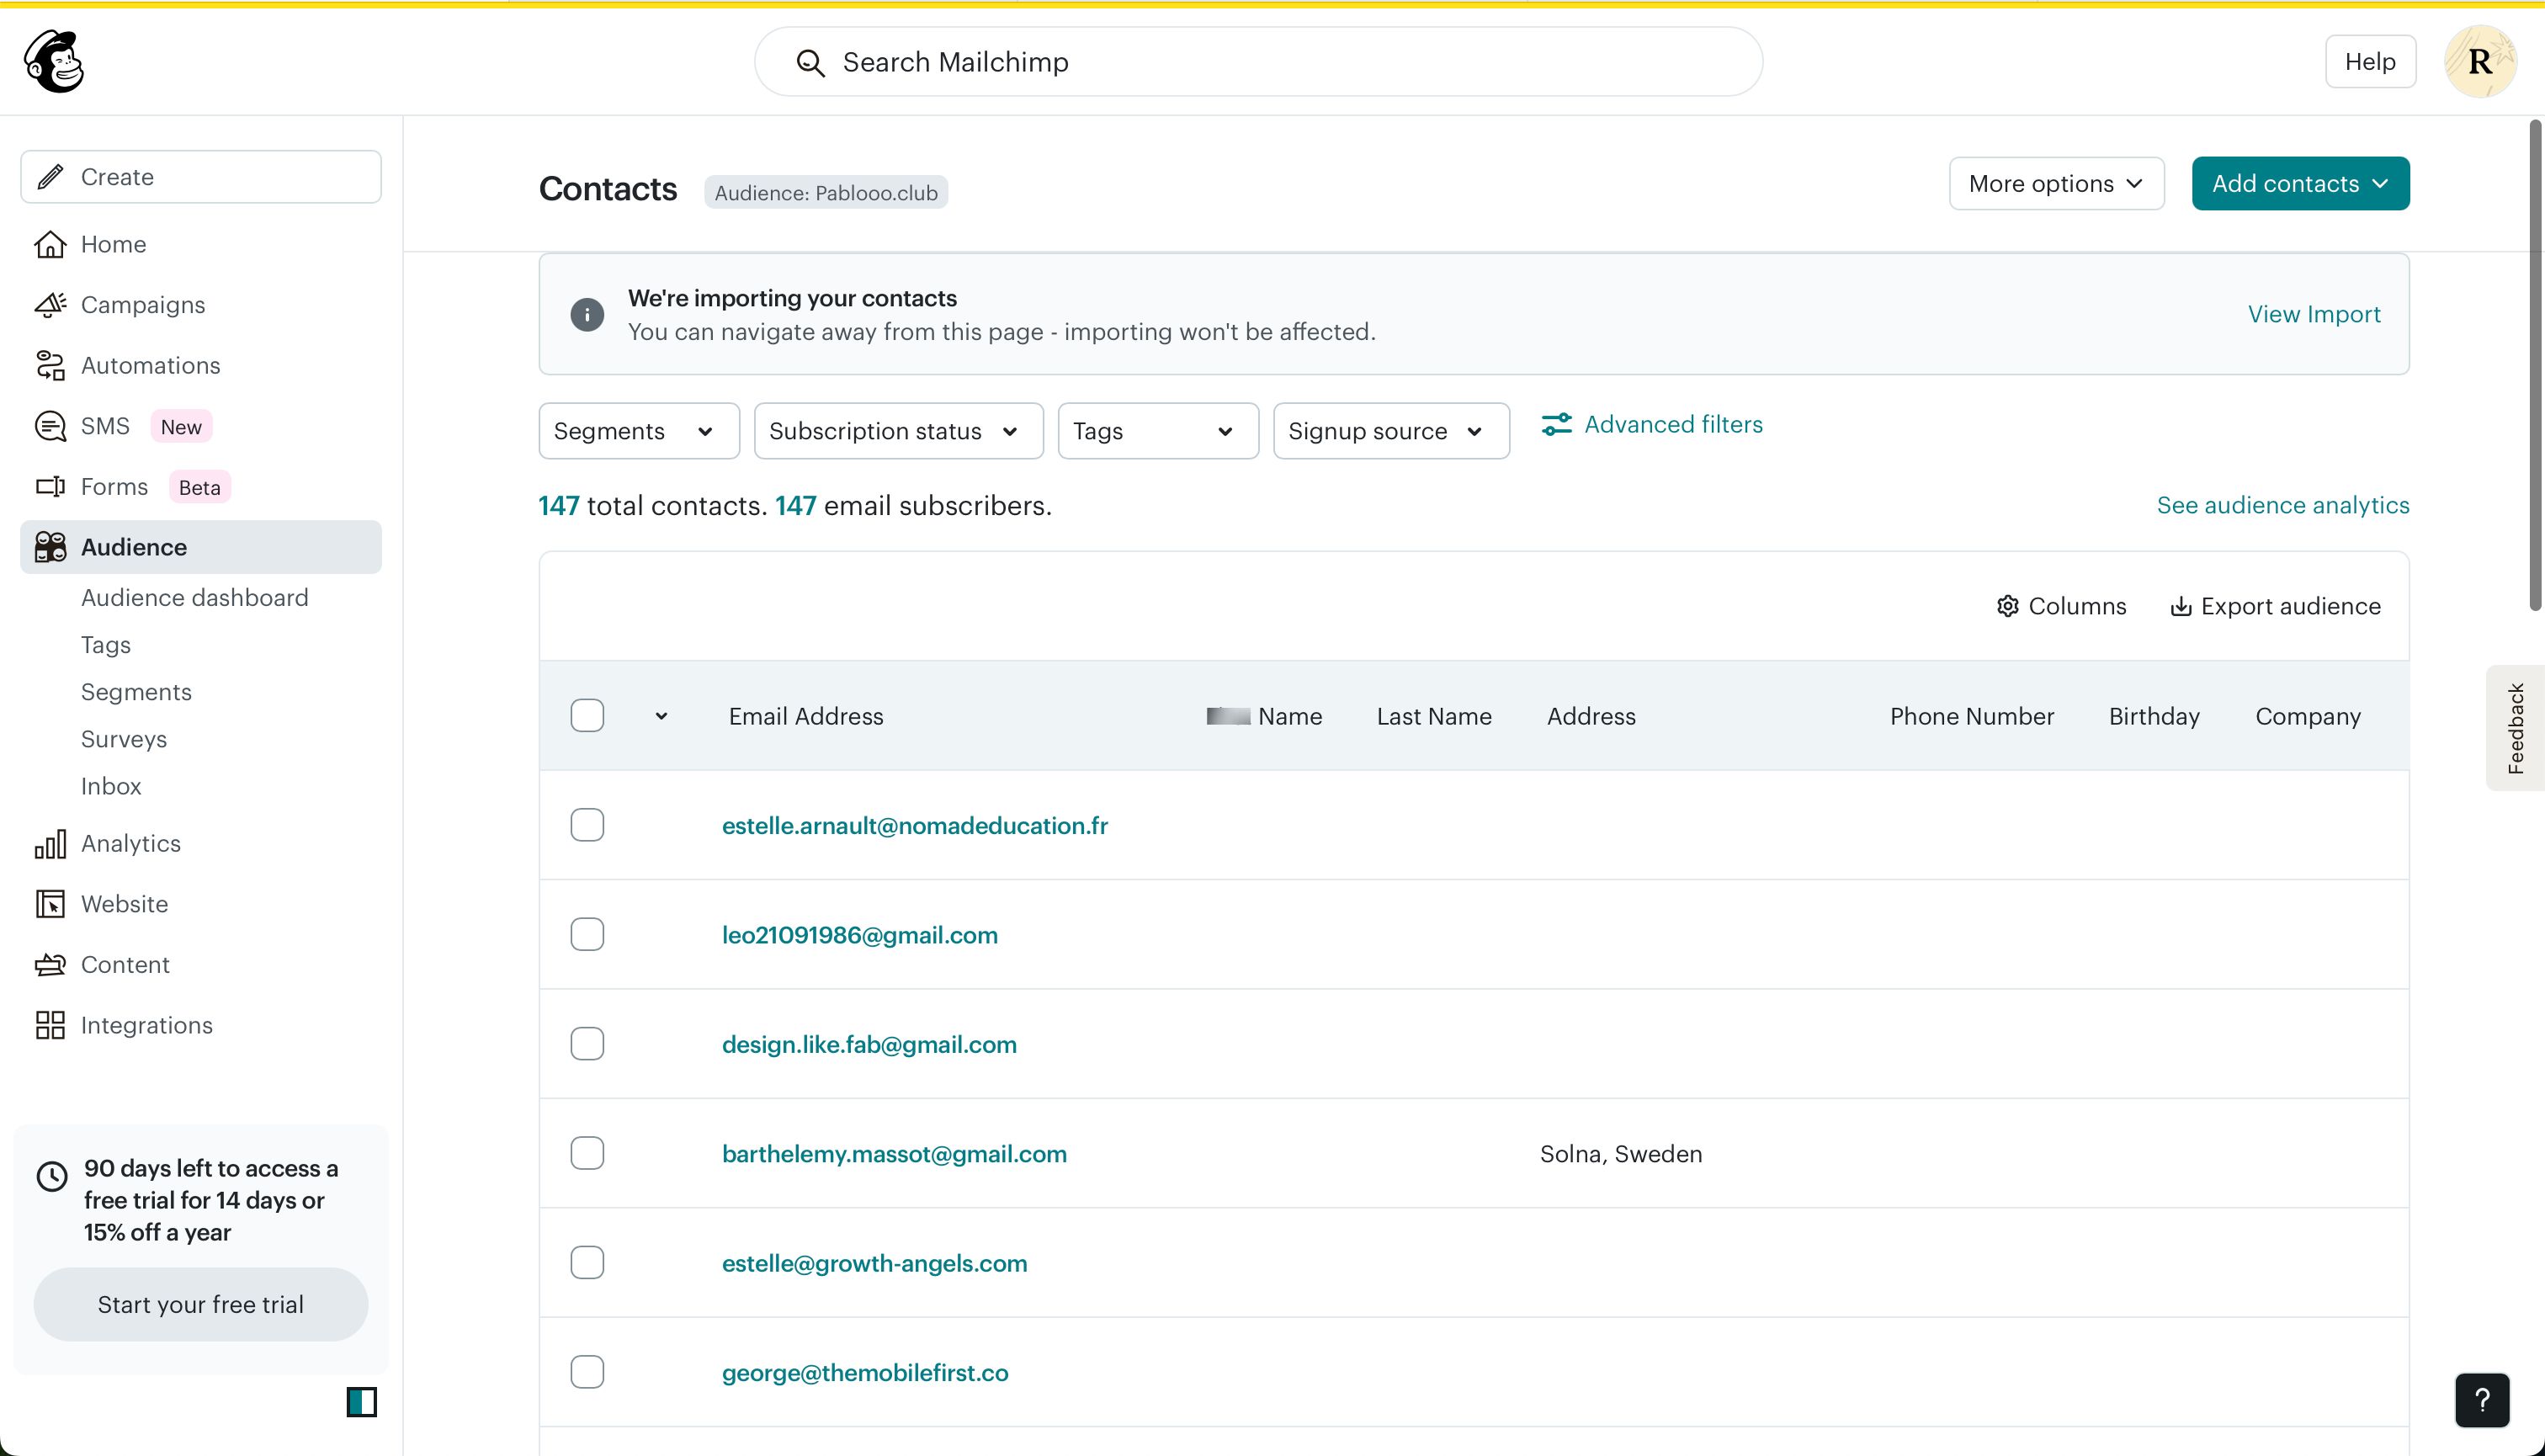Check the box for george@themobilefirst.co
This screenshot has height=1456, width=2545.
coord(587,1372)
